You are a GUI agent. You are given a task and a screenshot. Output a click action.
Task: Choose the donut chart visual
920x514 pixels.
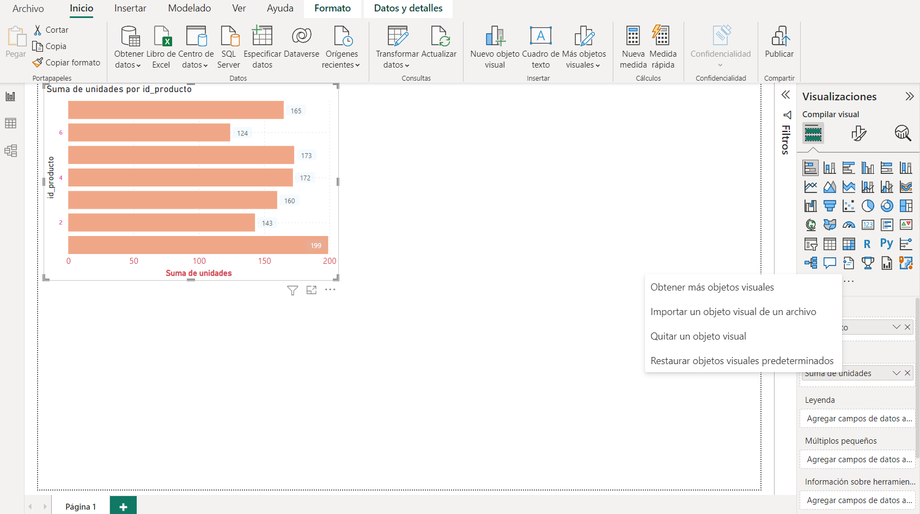(x=887, y=206)
